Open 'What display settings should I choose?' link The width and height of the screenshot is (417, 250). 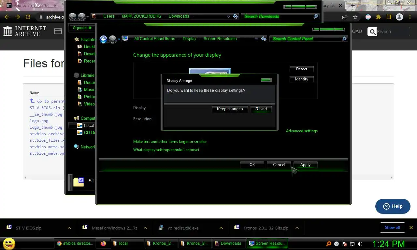(x=166, y=150)
